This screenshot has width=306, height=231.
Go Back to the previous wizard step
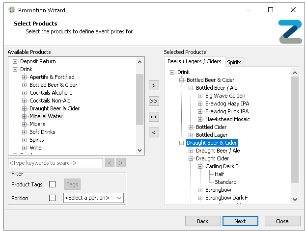pos(203,221)
